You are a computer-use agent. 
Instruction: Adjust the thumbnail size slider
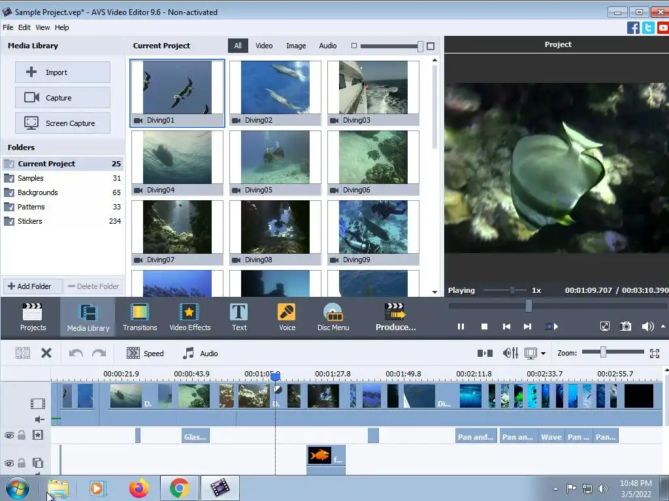click(x=420, y=46)
